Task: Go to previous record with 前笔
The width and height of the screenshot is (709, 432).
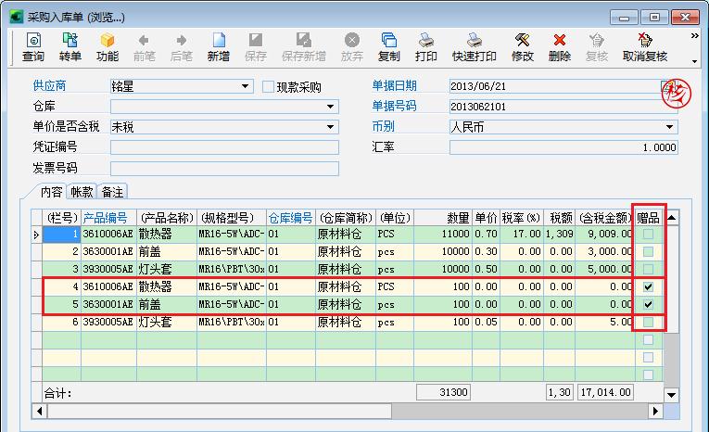Action: point(145,47)
